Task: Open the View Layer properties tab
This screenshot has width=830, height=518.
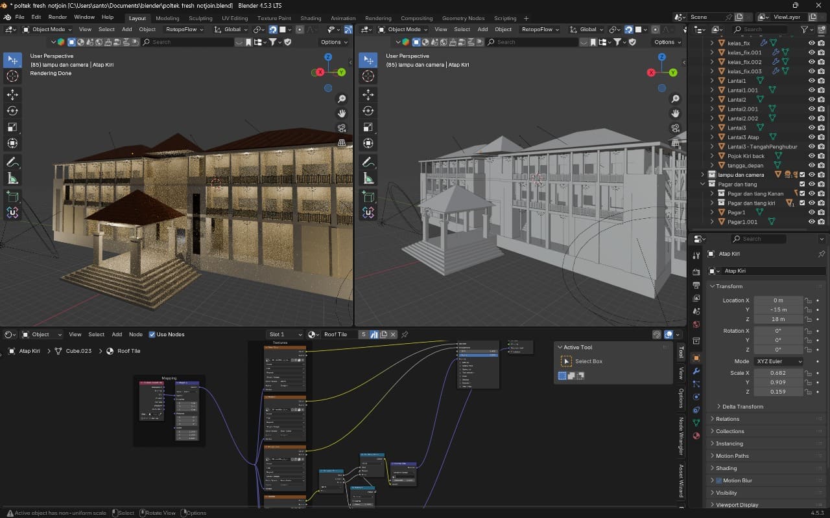Action: (696, 298)
